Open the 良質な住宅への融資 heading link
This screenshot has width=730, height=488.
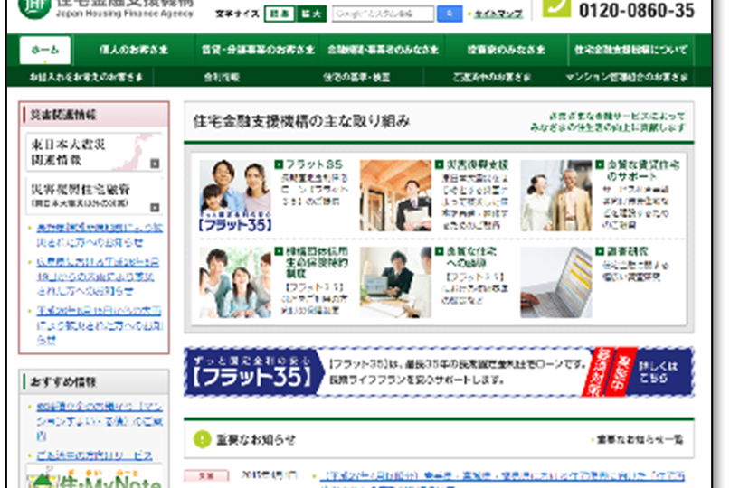pos(471,257)
